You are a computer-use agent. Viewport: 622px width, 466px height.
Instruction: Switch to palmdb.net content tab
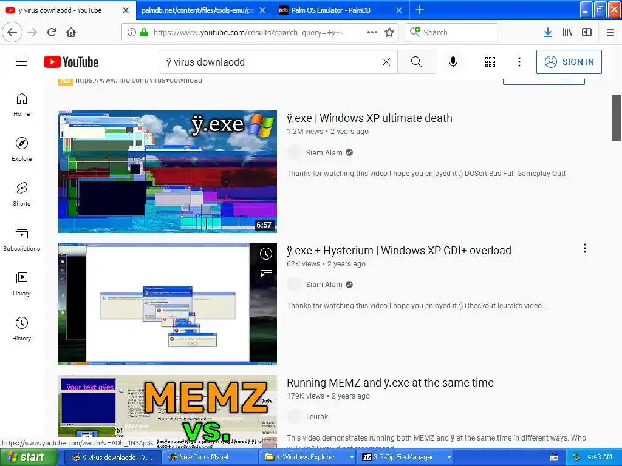coord(197,10)
